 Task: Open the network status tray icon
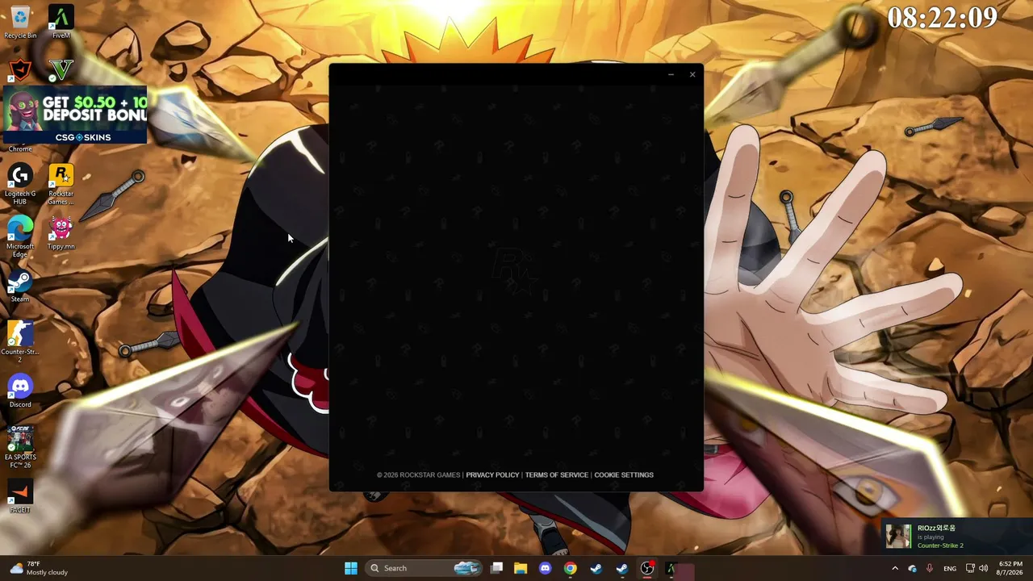click(x=970, y=568)
